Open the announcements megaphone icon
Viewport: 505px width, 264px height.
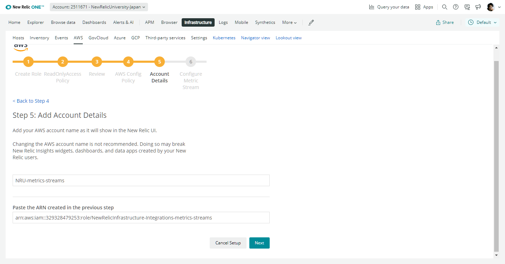coord(478,7)
